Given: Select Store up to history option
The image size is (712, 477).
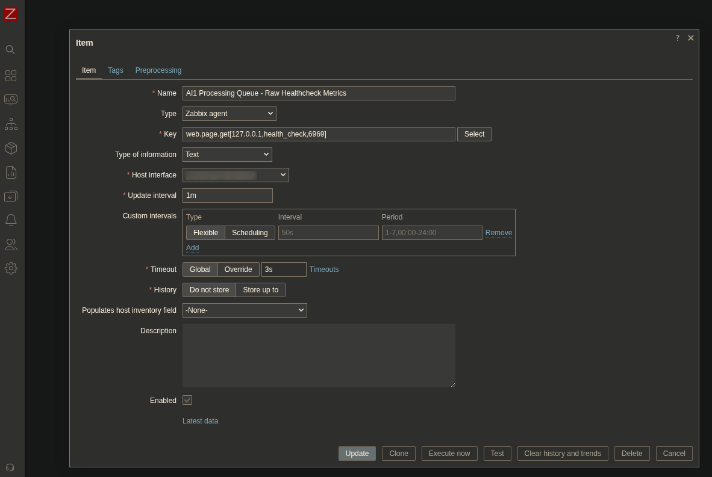Looking at the screenshot, I should pos(261,290).
